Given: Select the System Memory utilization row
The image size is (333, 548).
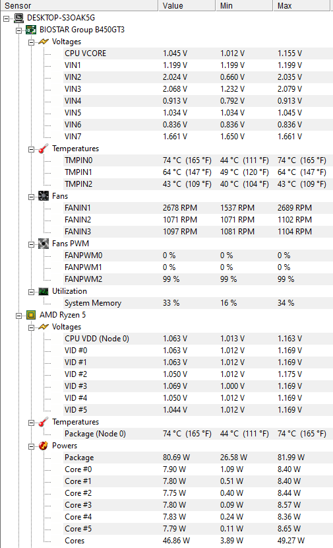Looking at the screenshot, I should pos(198,303).
